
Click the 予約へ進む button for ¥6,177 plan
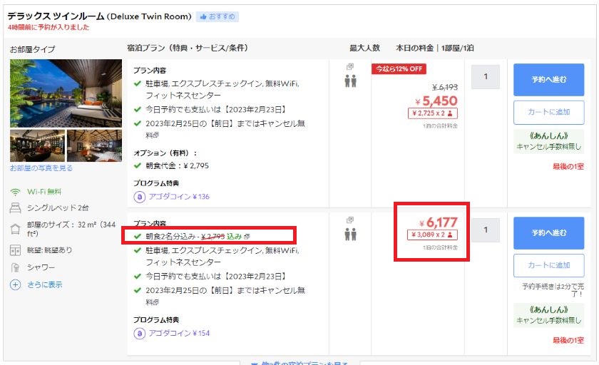pos(548,232)
